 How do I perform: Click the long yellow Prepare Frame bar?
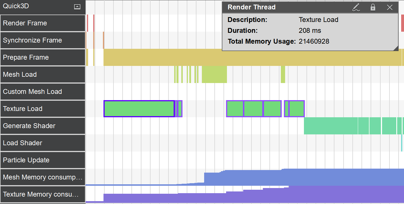pyautogui.click(x=228, y=57)
